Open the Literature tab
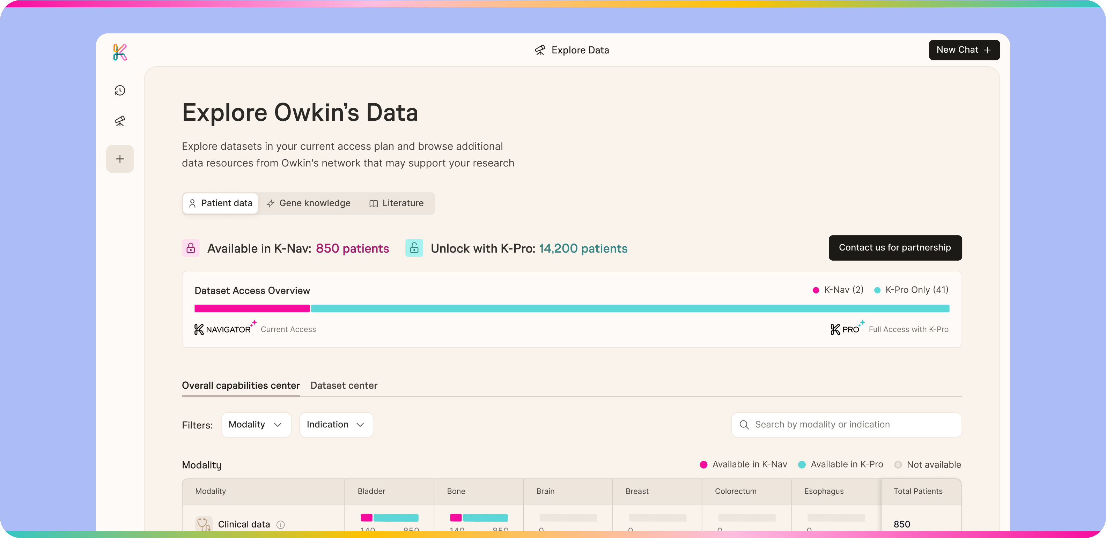1106x538 pixels. tap(397, 203)
